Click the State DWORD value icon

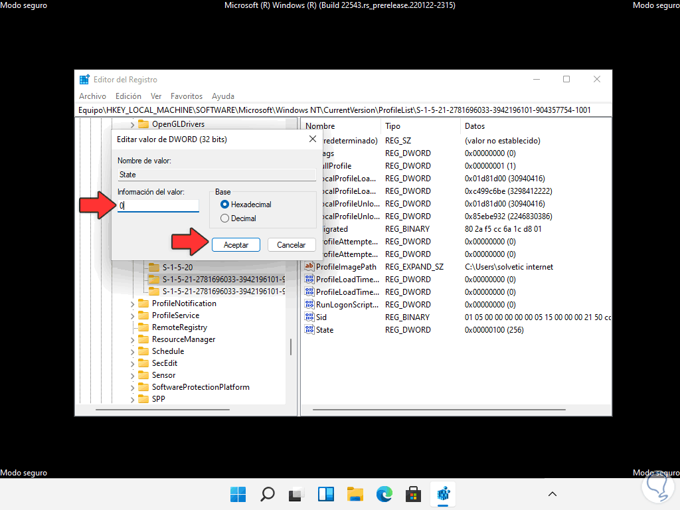click(309, 329)
